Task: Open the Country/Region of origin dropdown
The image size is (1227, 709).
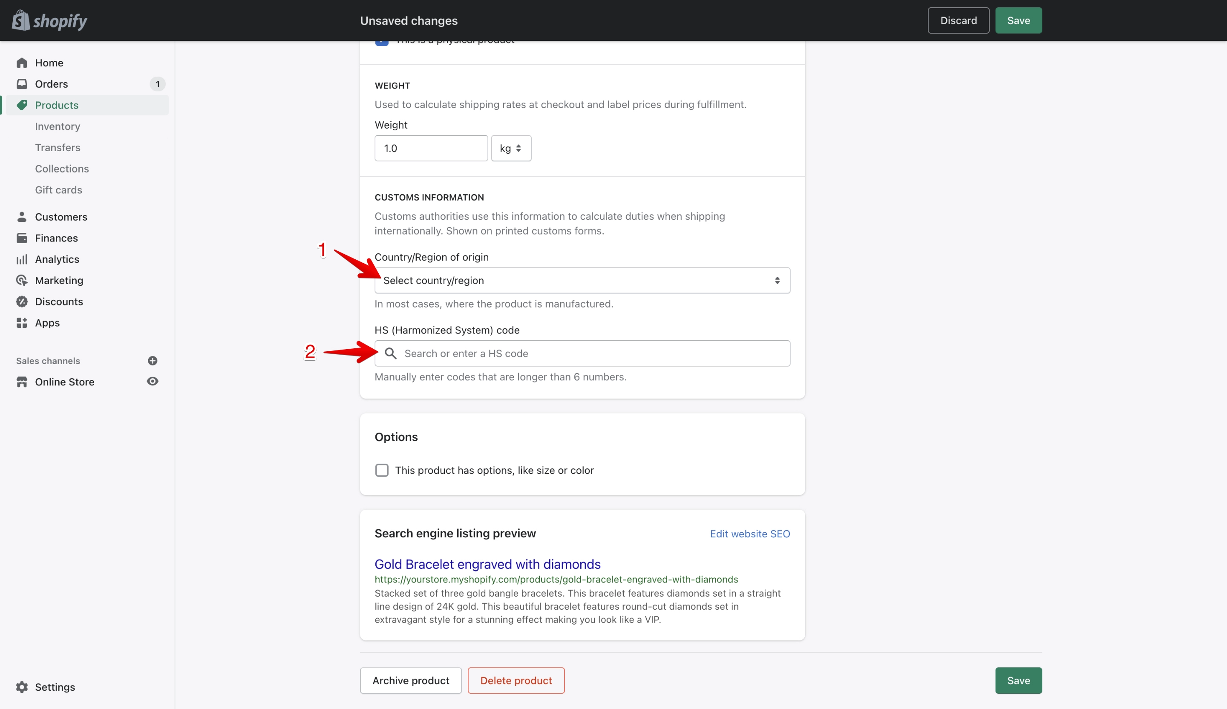Action: [582, 280]
